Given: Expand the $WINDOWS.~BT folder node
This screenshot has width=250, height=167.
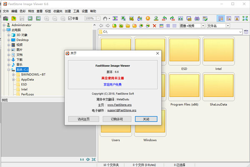Looking at the screenshot, I should point(13,74).
